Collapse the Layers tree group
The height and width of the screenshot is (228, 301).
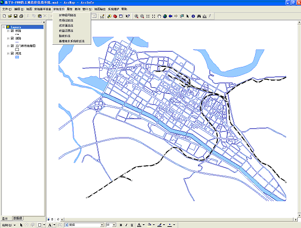click(3, 27)
